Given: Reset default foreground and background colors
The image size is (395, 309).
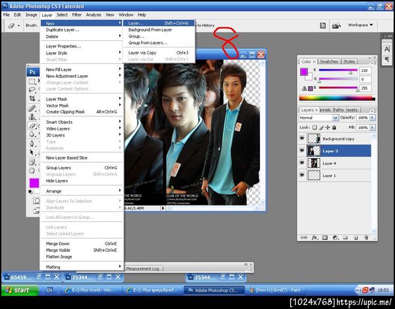Looking at the screenshot, I should [30, 192].
